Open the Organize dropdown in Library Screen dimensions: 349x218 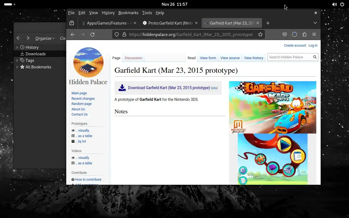coord(45,38)
